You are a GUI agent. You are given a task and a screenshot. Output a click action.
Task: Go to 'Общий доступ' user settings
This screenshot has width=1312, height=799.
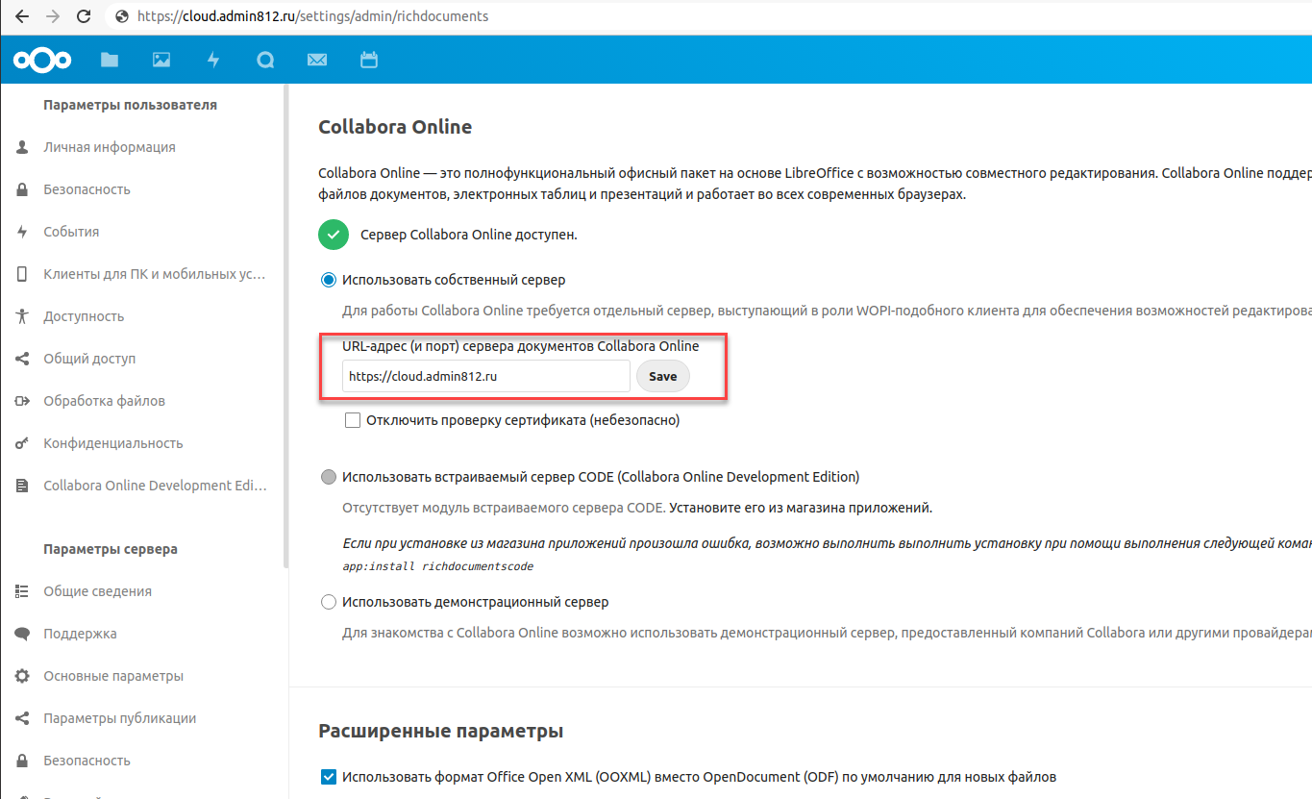click(x=89, y=359)
